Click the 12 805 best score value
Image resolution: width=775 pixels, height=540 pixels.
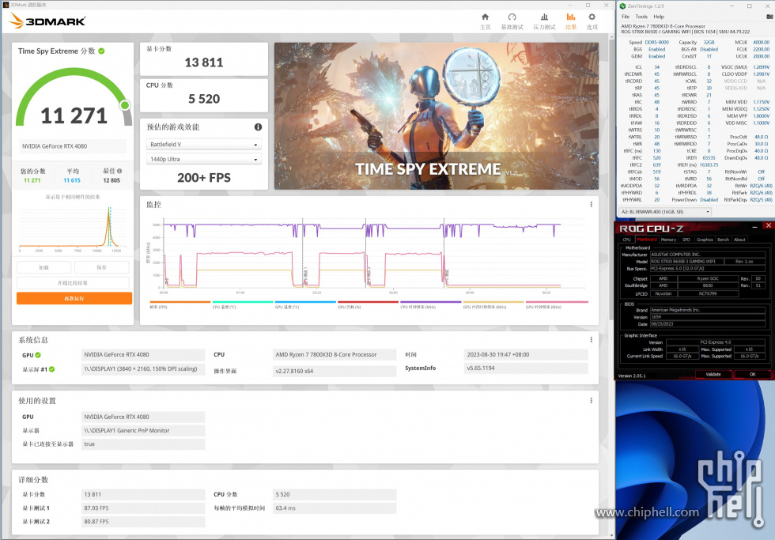(112, 180)
